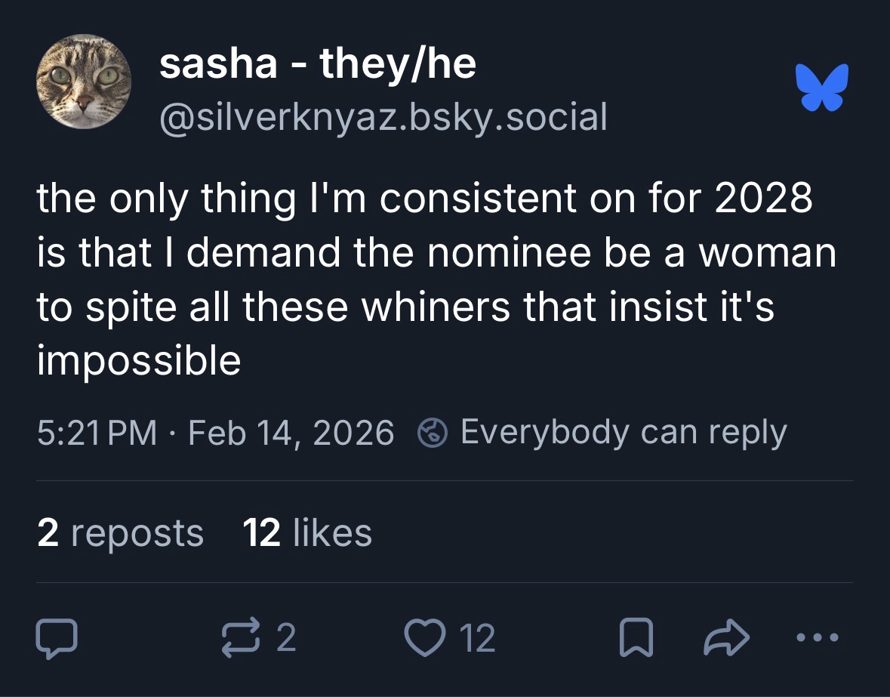Click the "Feb 14, 2026" date
The image size is (890, 697).
291,433
